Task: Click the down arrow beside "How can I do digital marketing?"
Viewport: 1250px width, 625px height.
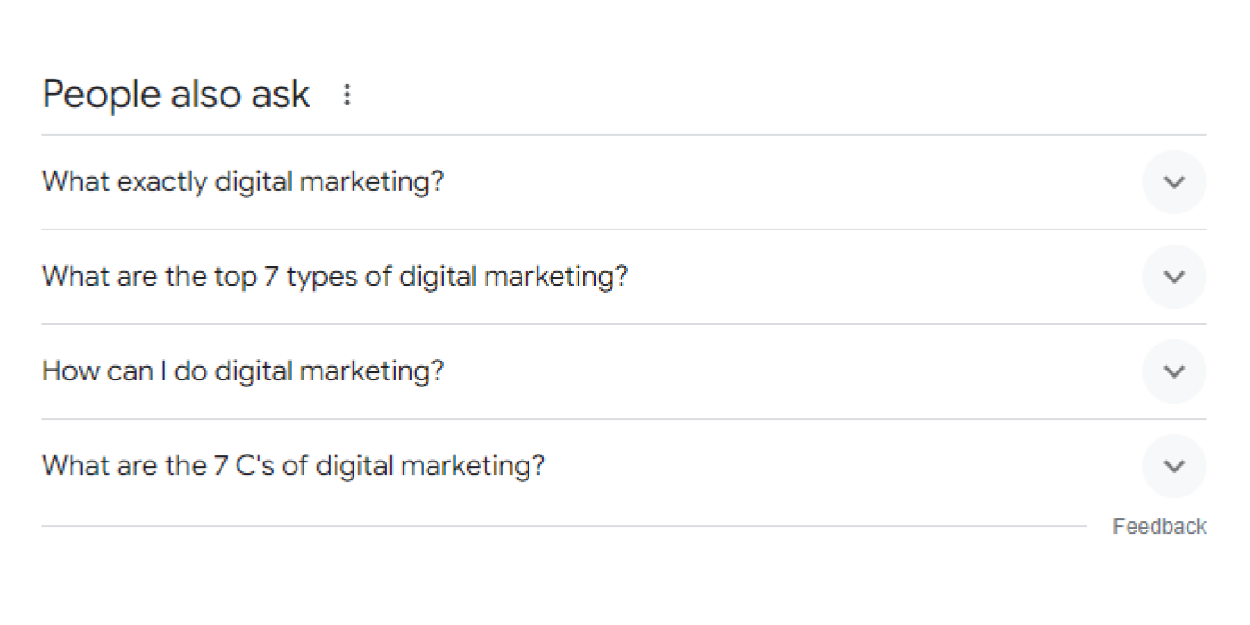Action: coord(1174,371)
